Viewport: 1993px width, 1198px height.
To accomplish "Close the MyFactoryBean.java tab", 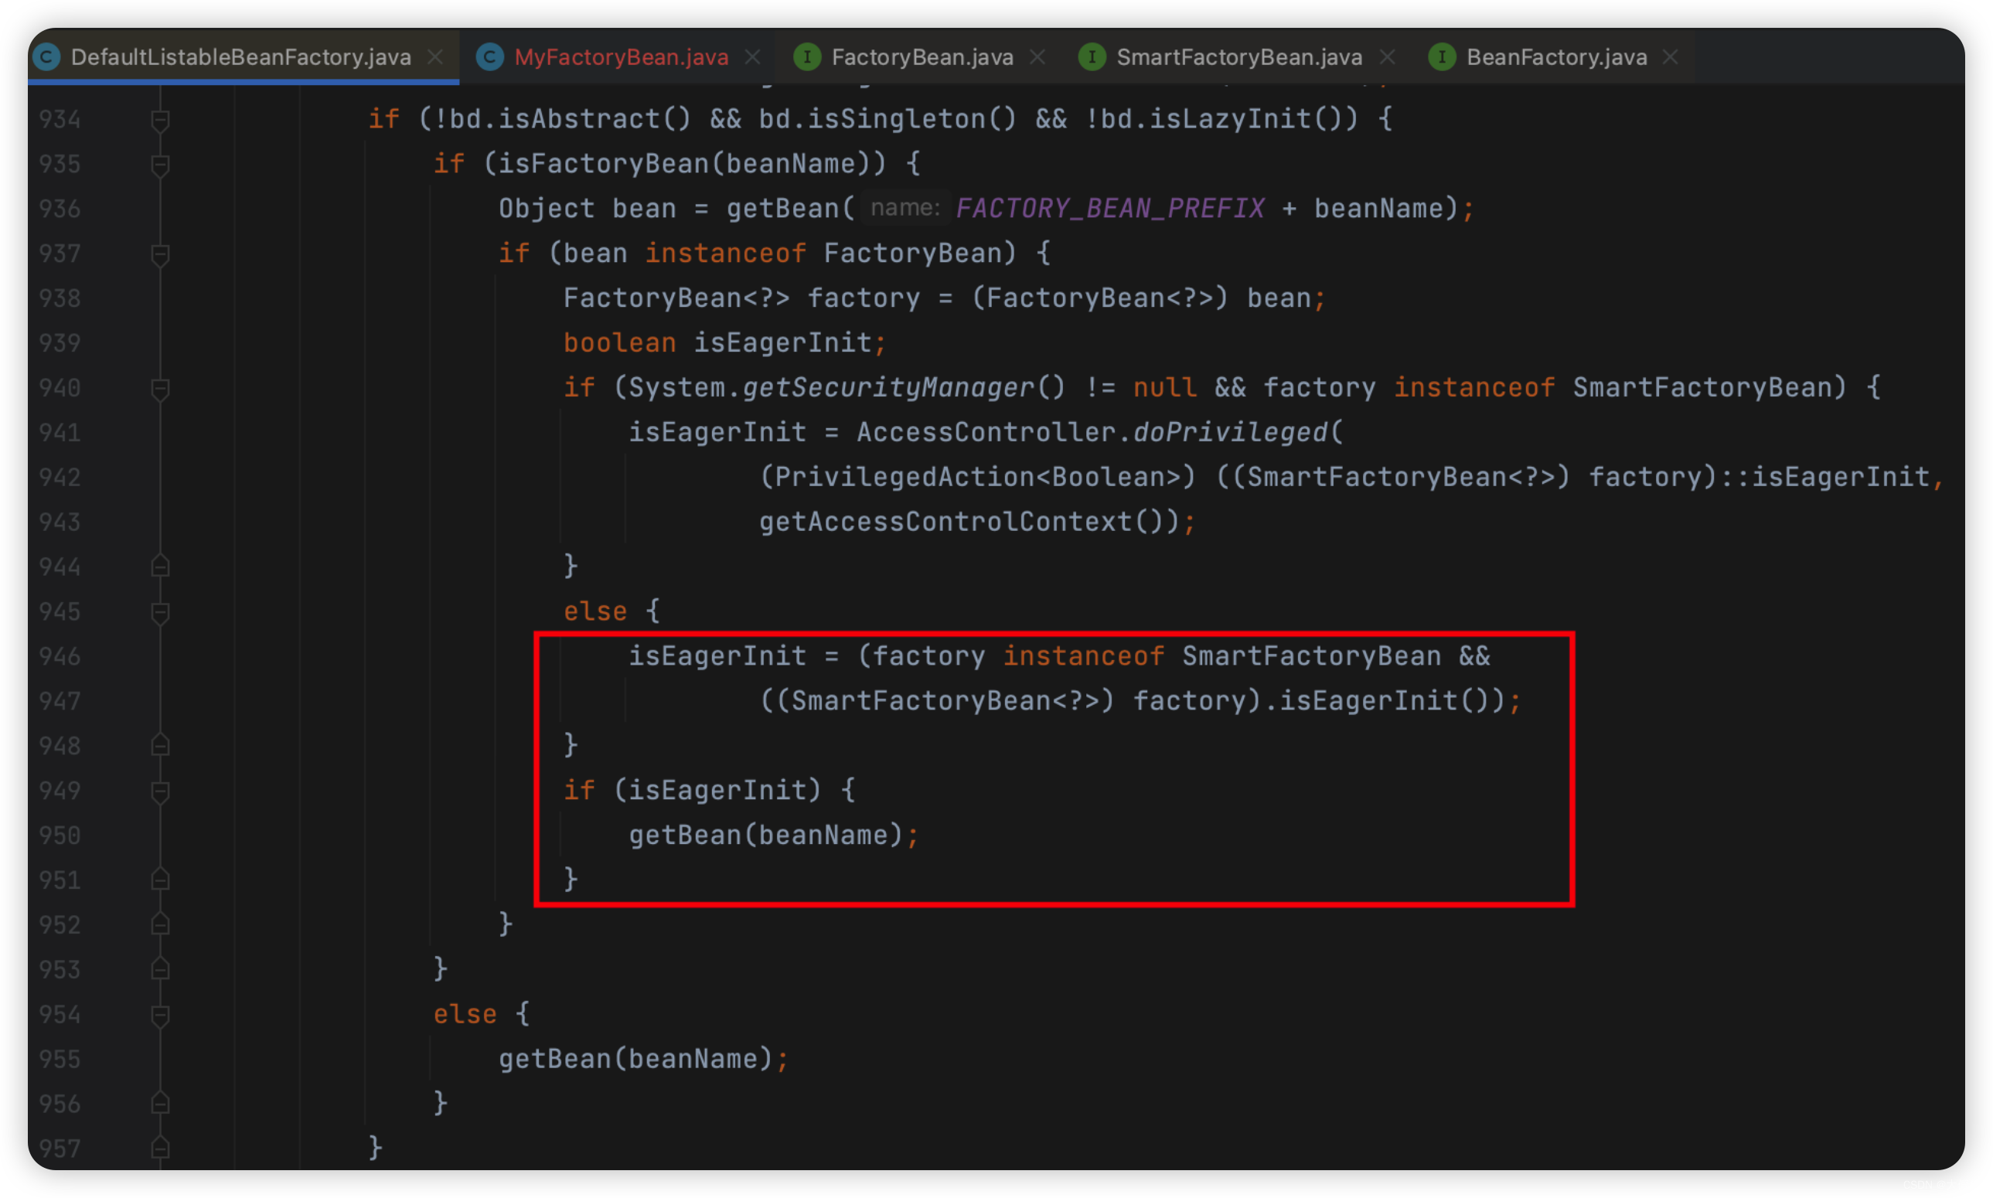I will 752,57.
